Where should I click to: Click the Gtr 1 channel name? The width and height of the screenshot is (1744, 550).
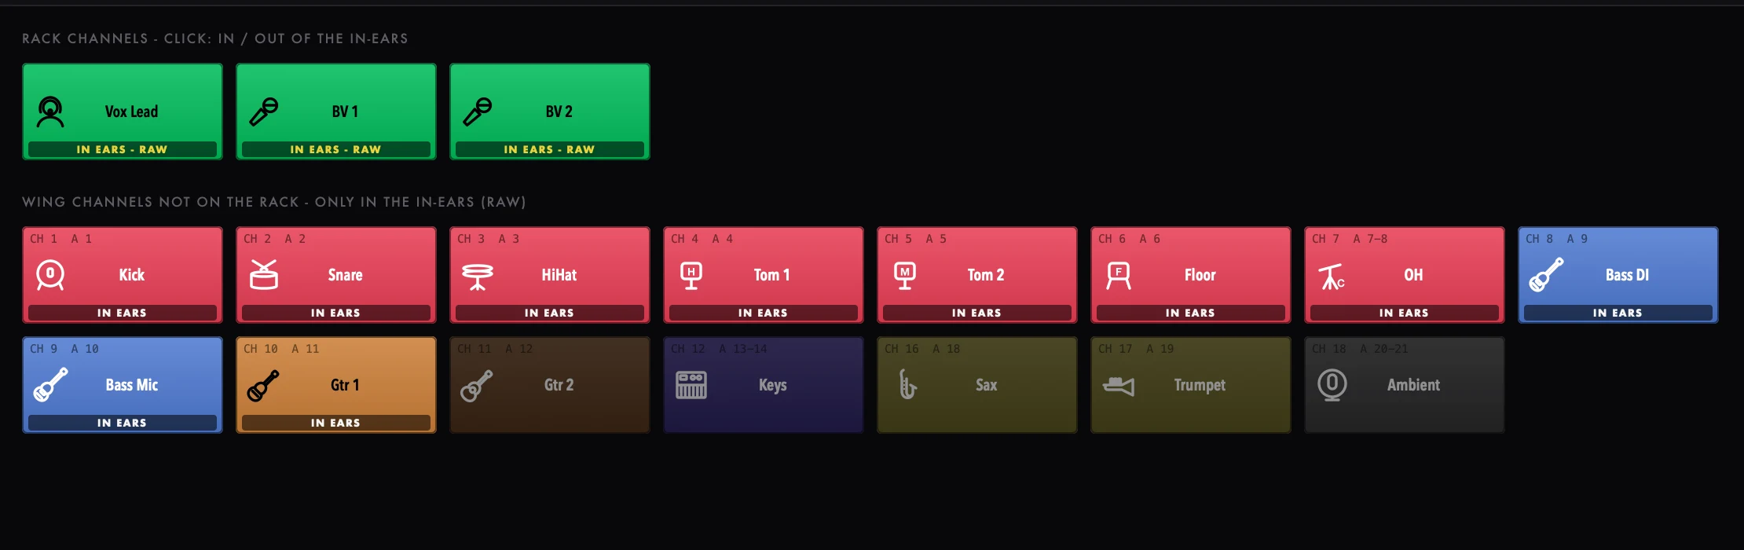click(345, 385)
